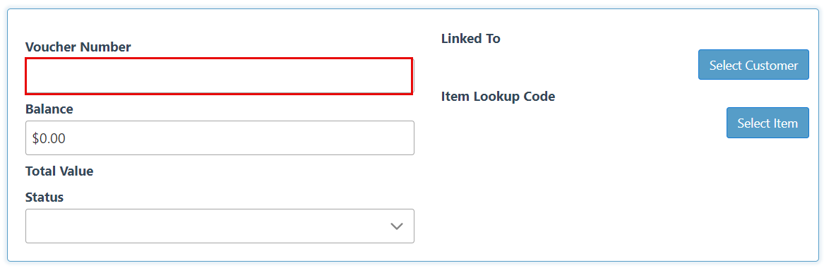Click the Total Value label
This screenshot has width=824, height=268.
click(x=59, y=171)
